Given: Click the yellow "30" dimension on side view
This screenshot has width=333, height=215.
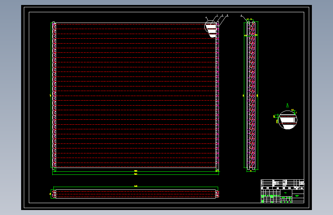Looking at the screenshot, I should point(251,19).
